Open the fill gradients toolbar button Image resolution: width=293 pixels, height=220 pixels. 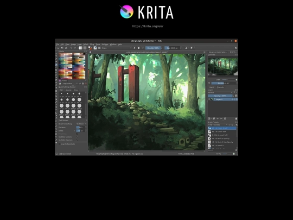80,48
